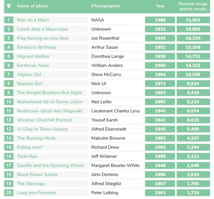
Task: Select 'Lunch atop a Skyscraper' entry
Action: 42,29
